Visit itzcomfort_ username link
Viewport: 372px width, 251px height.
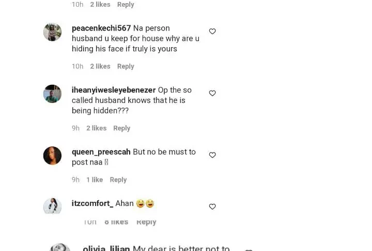point(92,203)
